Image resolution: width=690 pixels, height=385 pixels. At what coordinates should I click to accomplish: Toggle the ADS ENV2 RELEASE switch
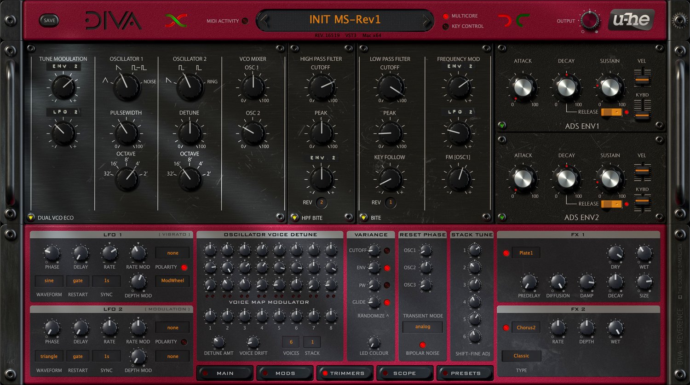click(611, 204)
